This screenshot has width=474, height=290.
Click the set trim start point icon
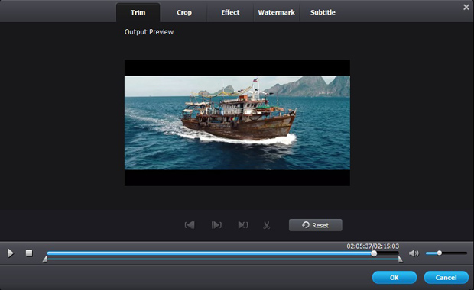pyautogui.click(x=190, y=225)
